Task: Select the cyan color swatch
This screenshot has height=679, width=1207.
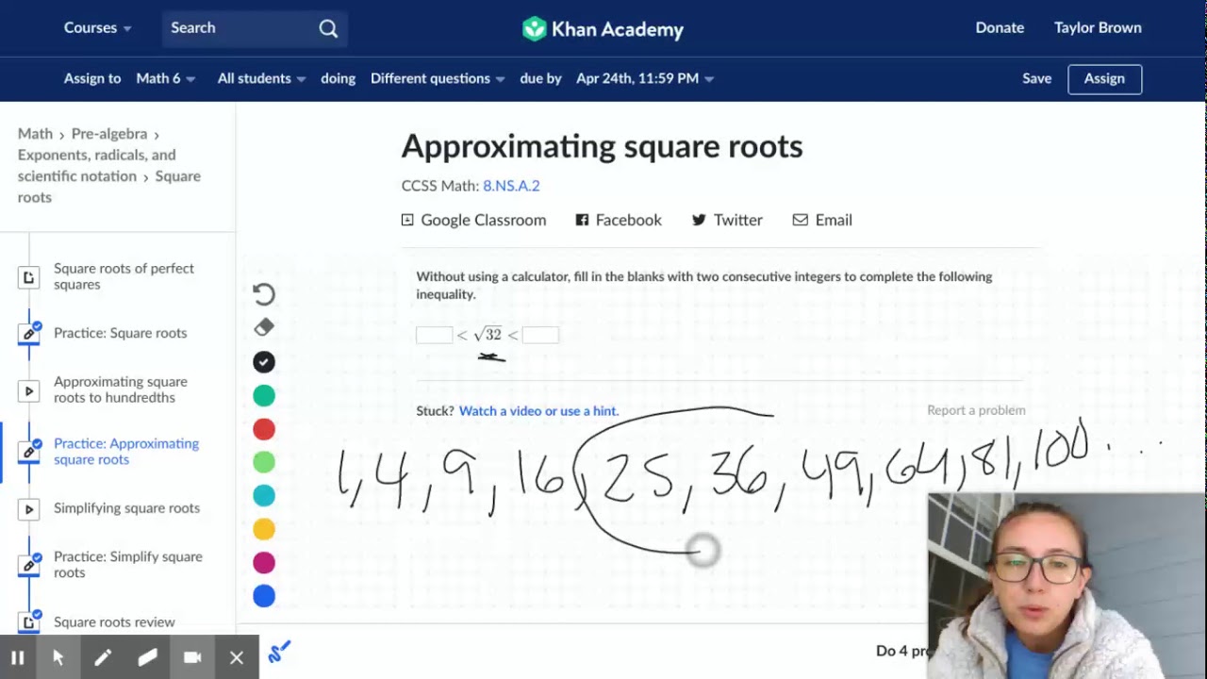Action: coord(264,496)
